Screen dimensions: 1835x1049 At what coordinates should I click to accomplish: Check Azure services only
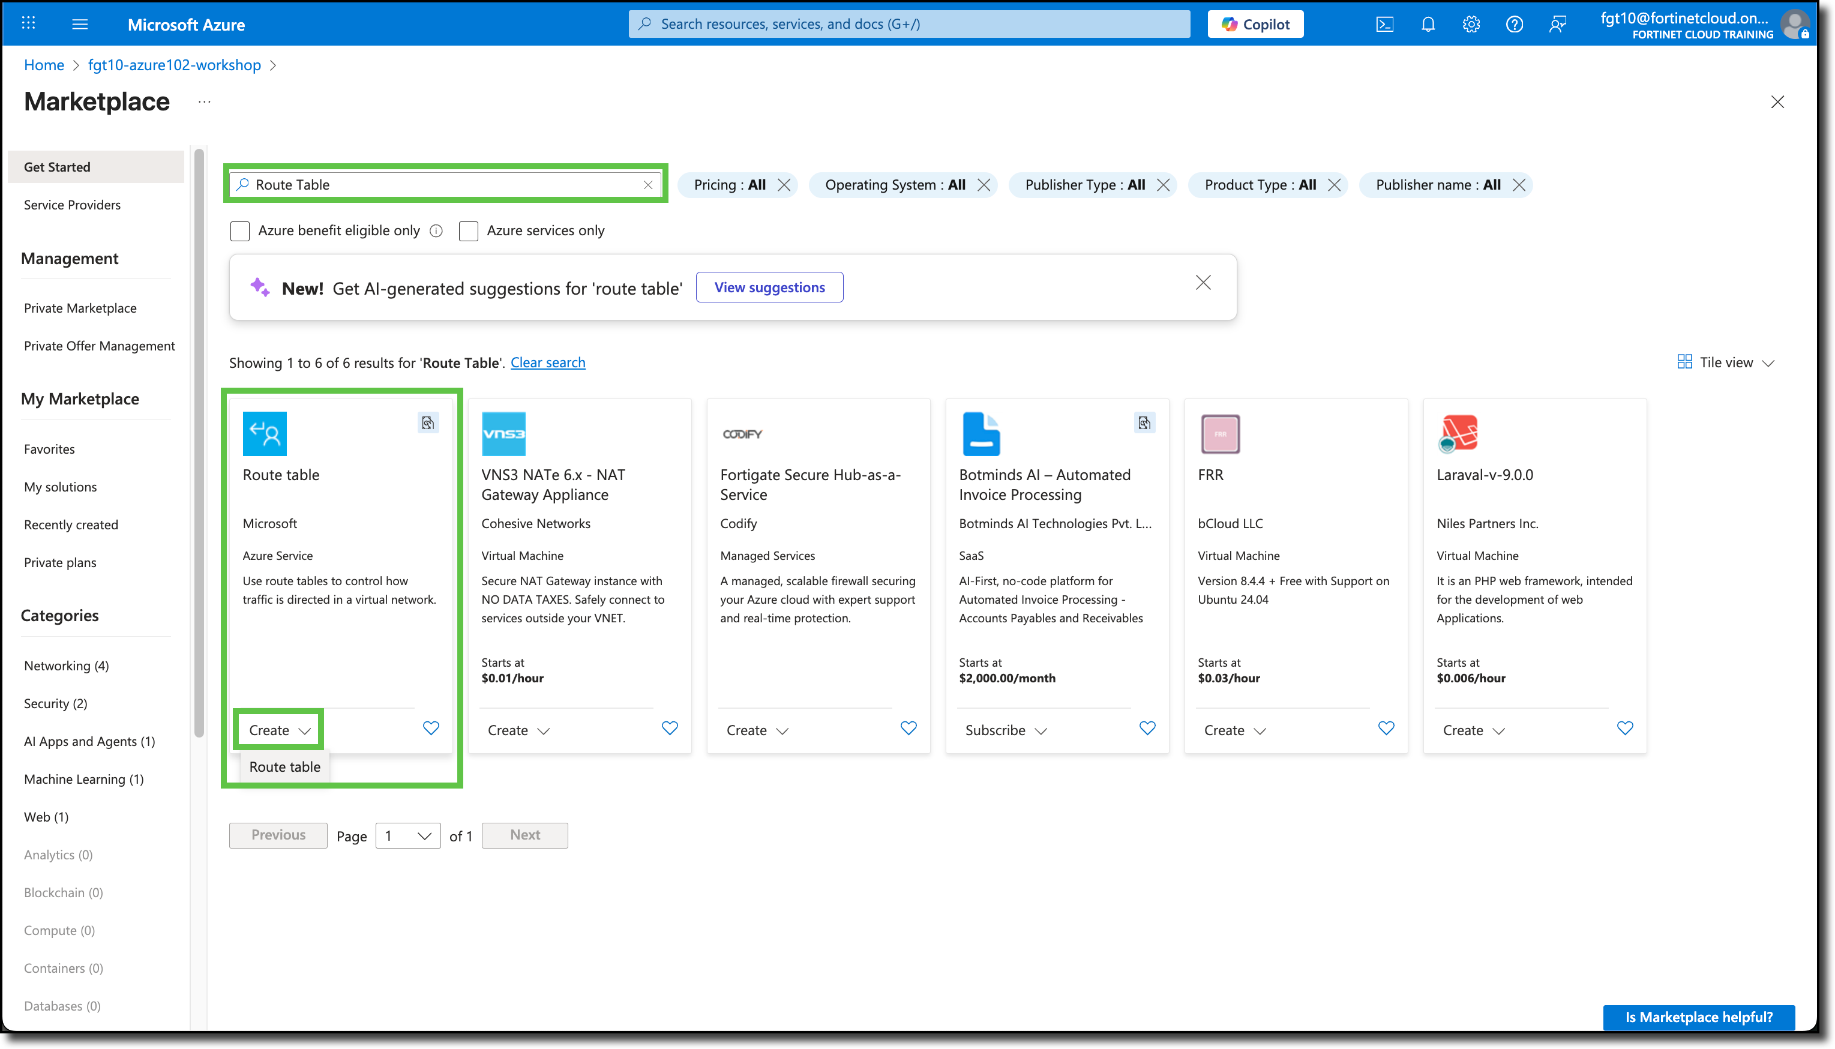pyautogui.click(x=468, y=230)
